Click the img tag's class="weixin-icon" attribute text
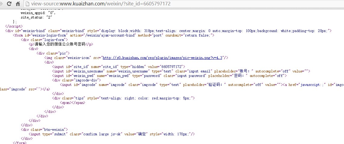The image size is (344, 144). pos(72,58)
